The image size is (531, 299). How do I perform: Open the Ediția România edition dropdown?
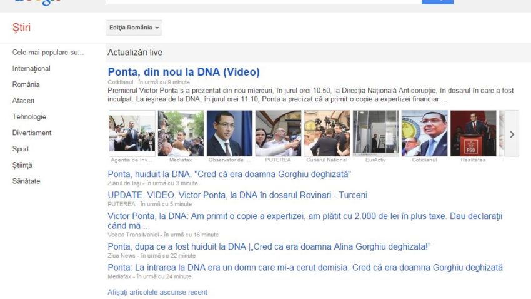pos(134,28)
